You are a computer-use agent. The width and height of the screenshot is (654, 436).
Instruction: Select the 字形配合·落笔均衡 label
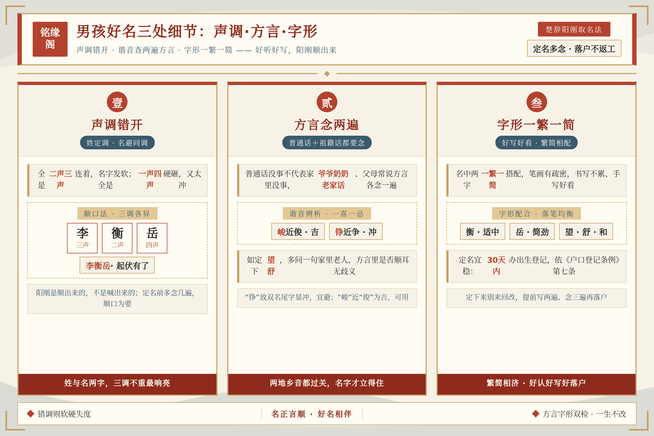coord(536,214)
